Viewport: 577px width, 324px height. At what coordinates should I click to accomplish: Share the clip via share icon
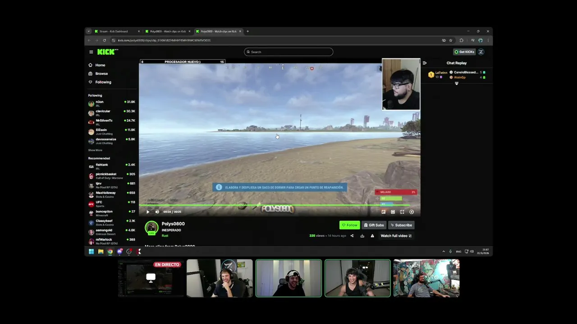352,236
